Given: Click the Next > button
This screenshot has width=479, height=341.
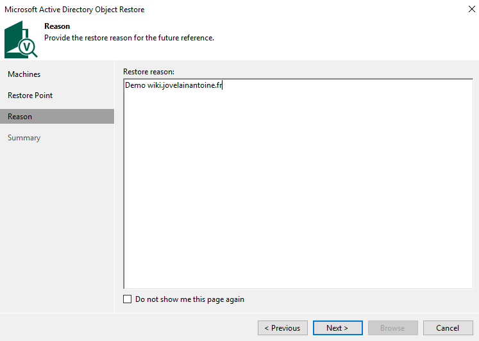Looking at the screenshot, I should coord(337,328).
